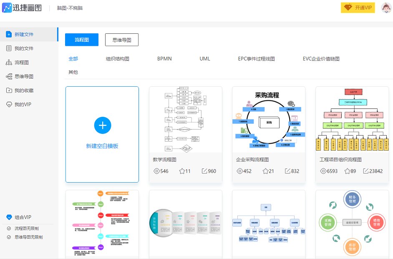Select the UML category filter
This screenshot has height=259, width=393.
(204, 59)
